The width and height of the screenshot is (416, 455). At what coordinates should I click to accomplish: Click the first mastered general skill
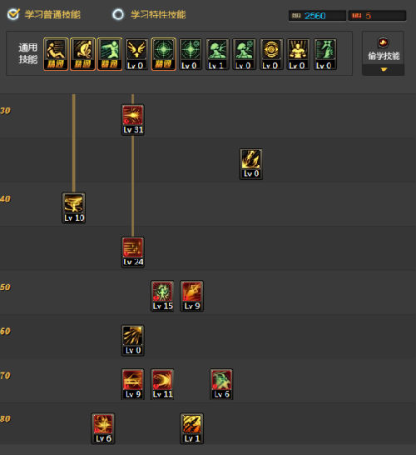tap(56, 54)
